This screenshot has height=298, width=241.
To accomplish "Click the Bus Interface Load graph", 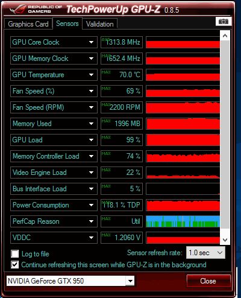I will (183, 189).
